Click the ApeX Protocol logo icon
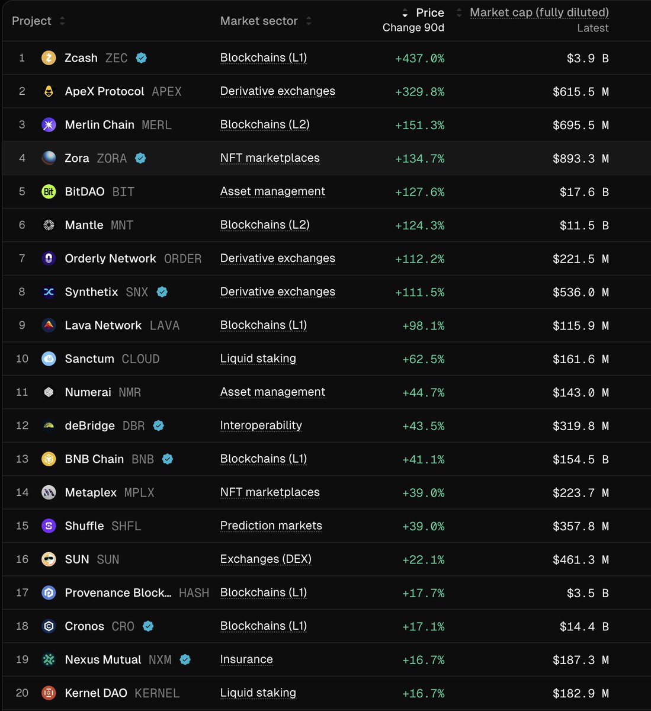 point(49,91)
